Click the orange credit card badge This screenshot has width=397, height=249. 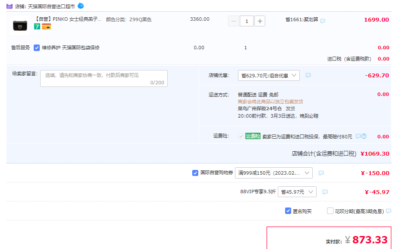(x=46, y=26)
